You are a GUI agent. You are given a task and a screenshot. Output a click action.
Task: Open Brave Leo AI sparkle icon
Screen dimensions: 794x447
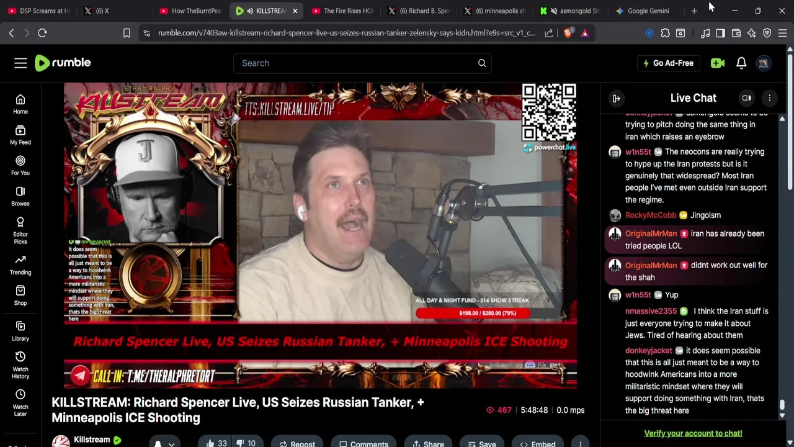752,33
